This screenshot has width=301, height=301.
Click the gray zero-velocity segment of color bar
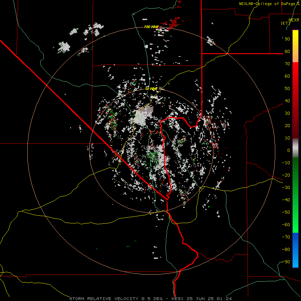coord(295,148)
